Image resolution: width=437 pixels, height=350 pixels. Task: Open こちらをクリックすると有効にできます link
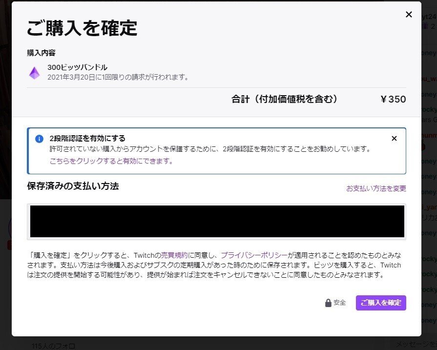tap(111, 161)
